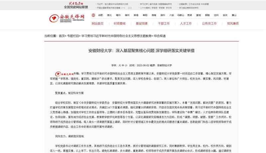Click 首页 in breadcrumb
Viewport: 266px width, 153px height.
coord(62,36)
